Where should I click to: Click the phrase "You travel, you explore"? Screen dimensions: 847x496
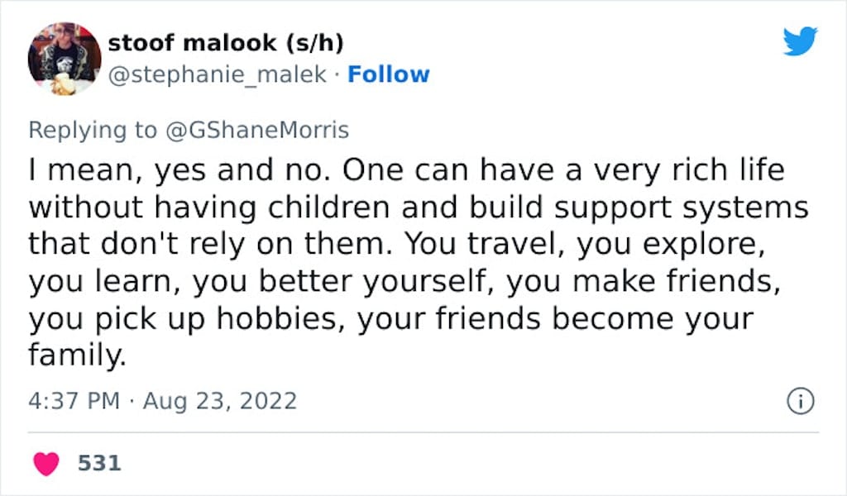pyautogui.click(x=585, y=245)
